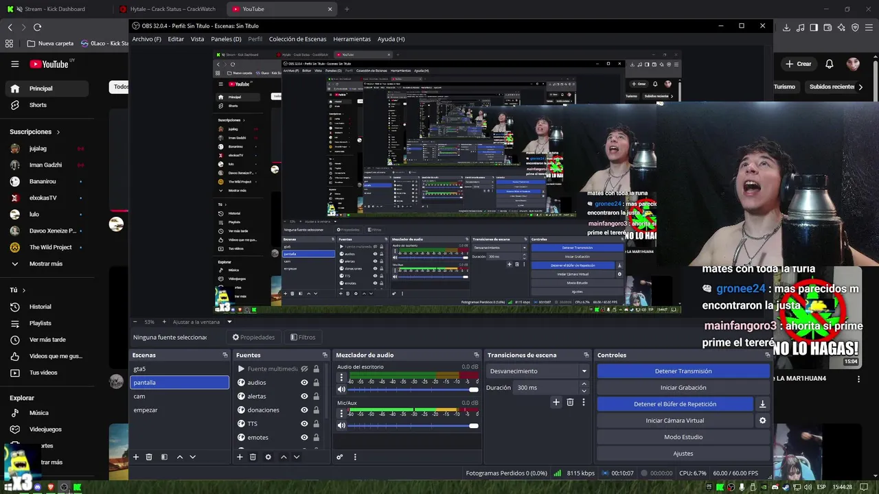The height and width of the screenshot is (494, 879).
Task: Click Iniciar Grabación button
Action: [x=683, y=388]
